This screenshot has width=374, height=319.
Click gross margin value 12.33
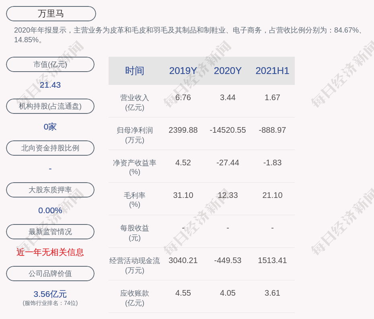(228, 195)
